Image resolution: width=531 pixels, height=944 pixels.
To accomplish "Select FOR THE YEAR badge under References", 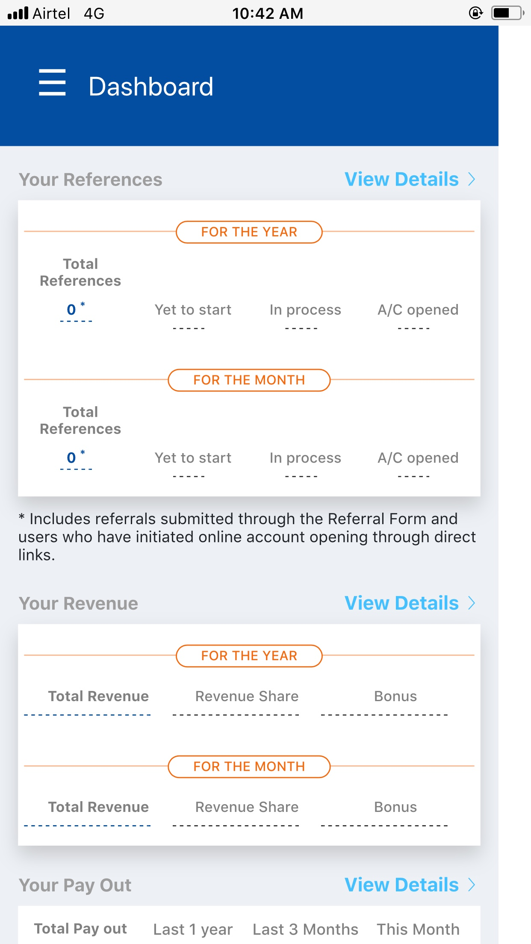I will (249, 232).
